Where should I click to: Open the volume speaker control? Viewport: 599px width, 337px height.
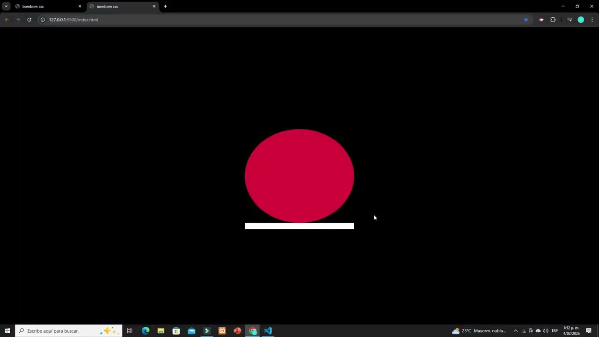tap(546, 331)
